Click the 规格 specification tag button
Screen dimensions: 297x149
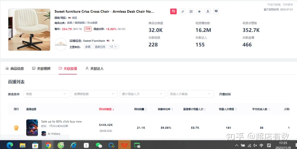[88, 29]
